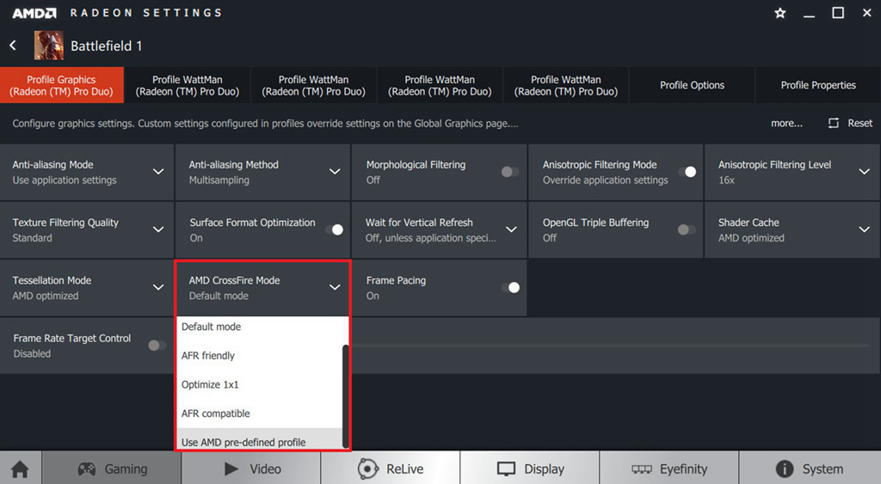
Task: Click the Battlefield 1 game thumbnail
Action: pos(49,46)
